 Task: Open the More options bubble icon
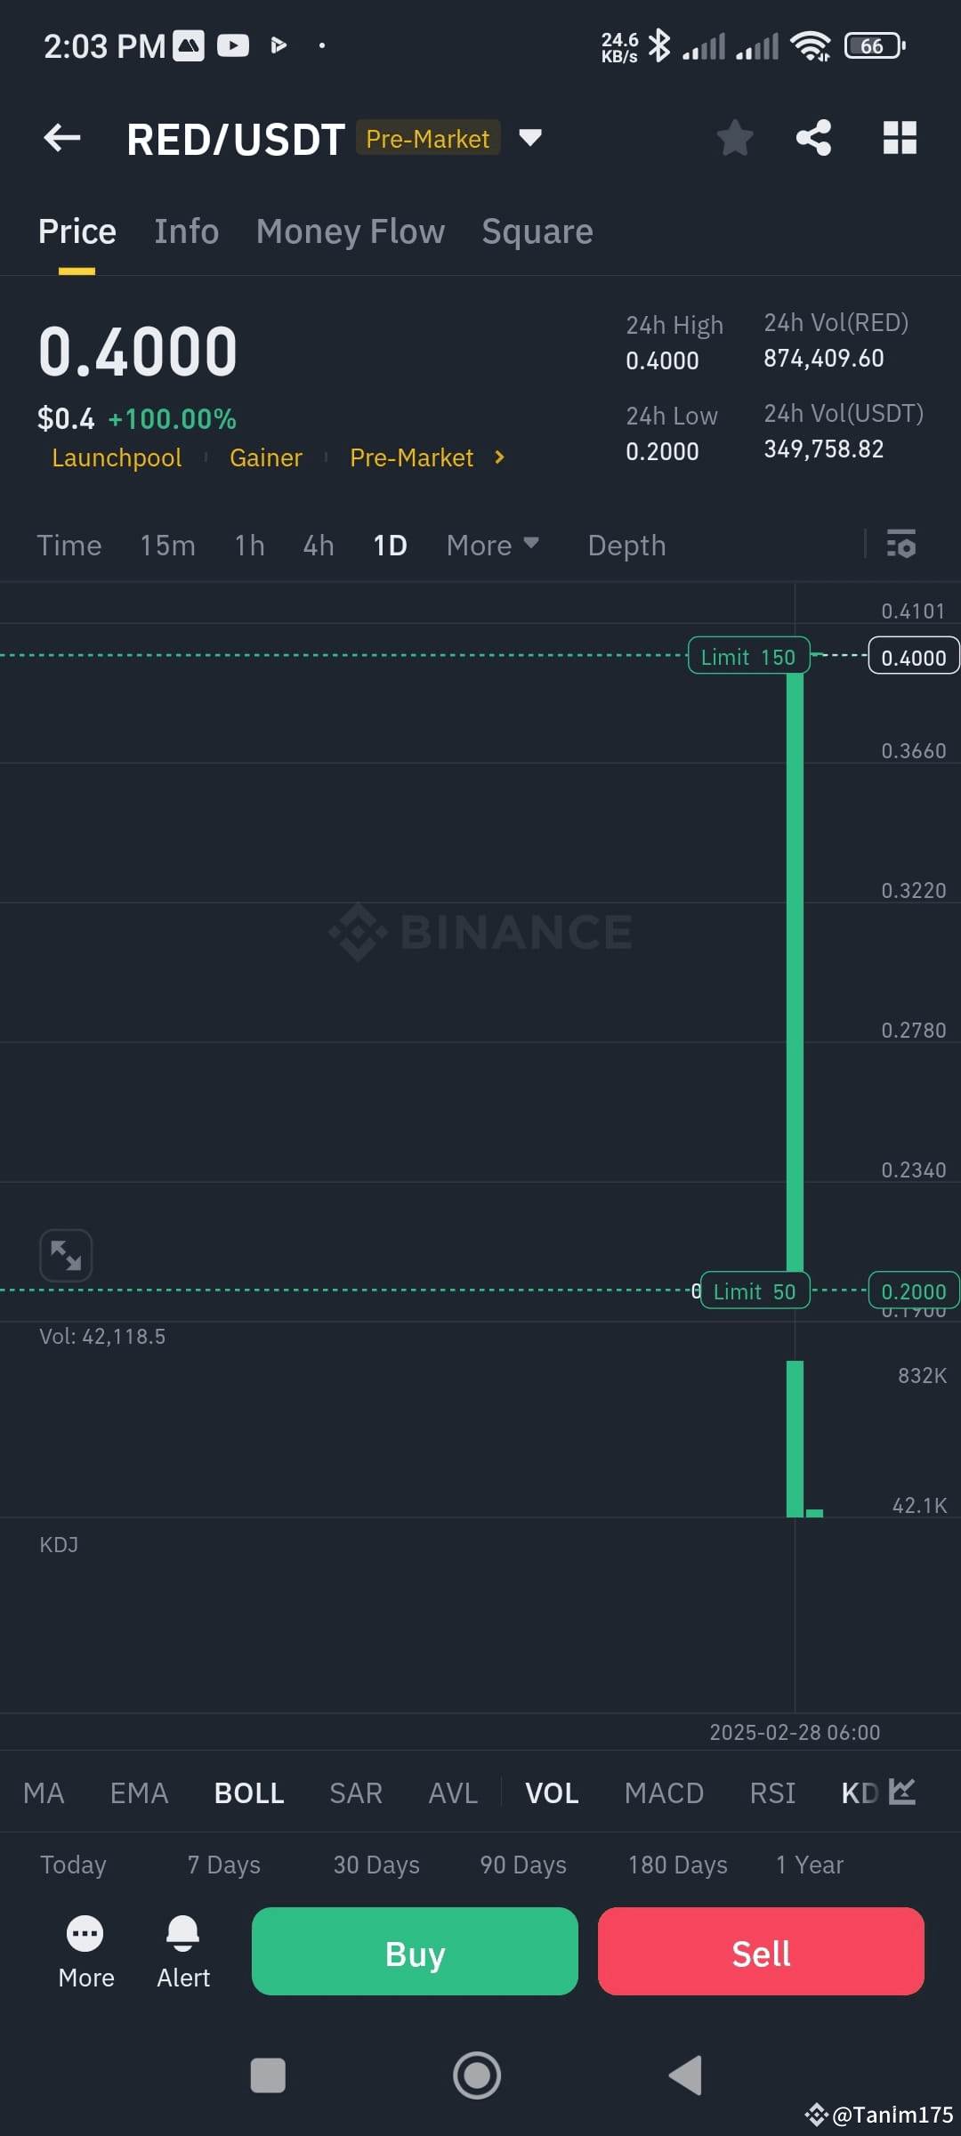click(x=85, y=1933)
